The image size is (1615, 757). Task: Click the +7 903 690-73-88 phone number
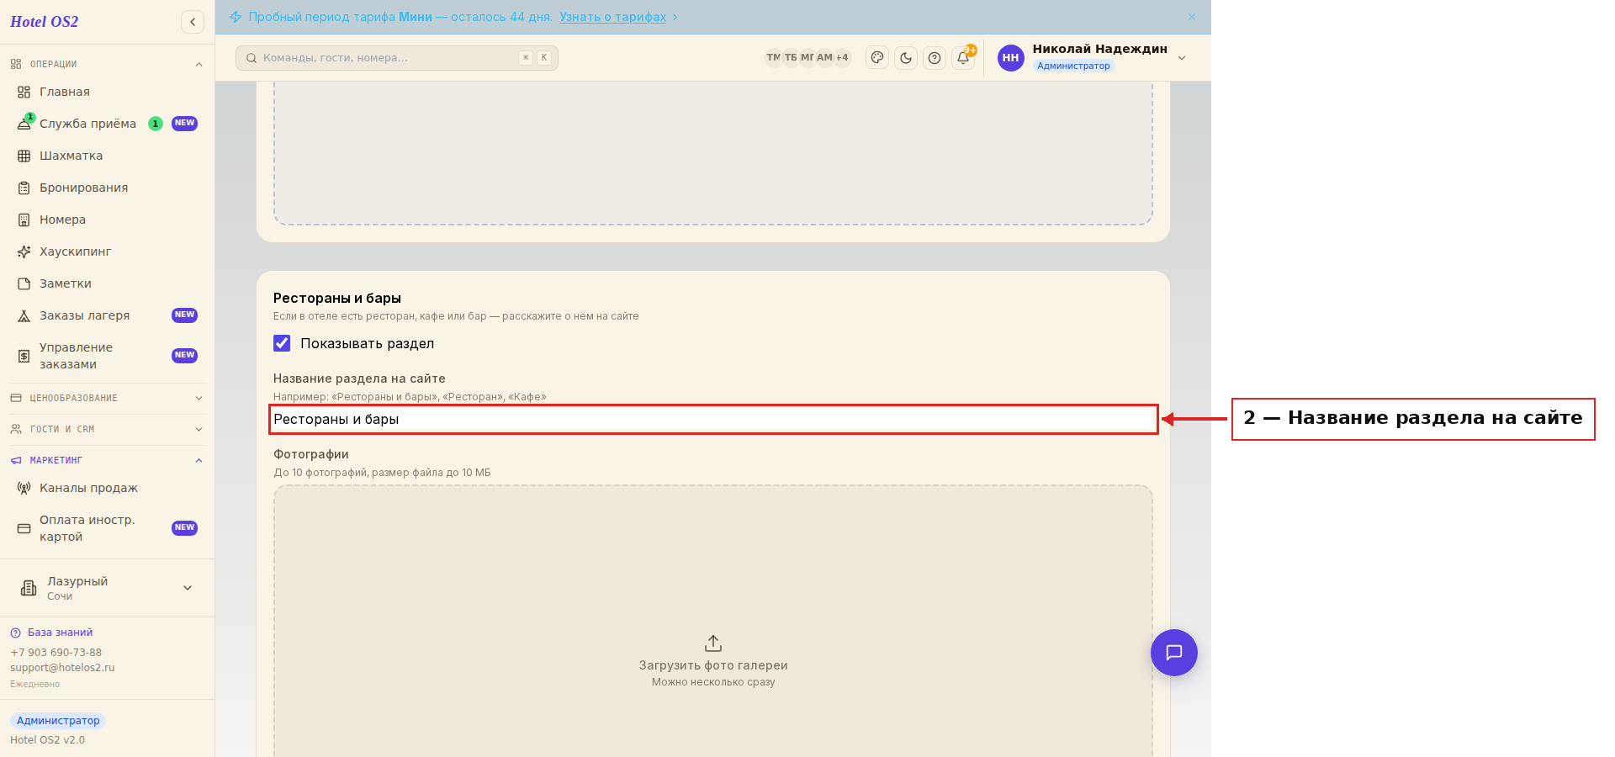tap(56, 653)
